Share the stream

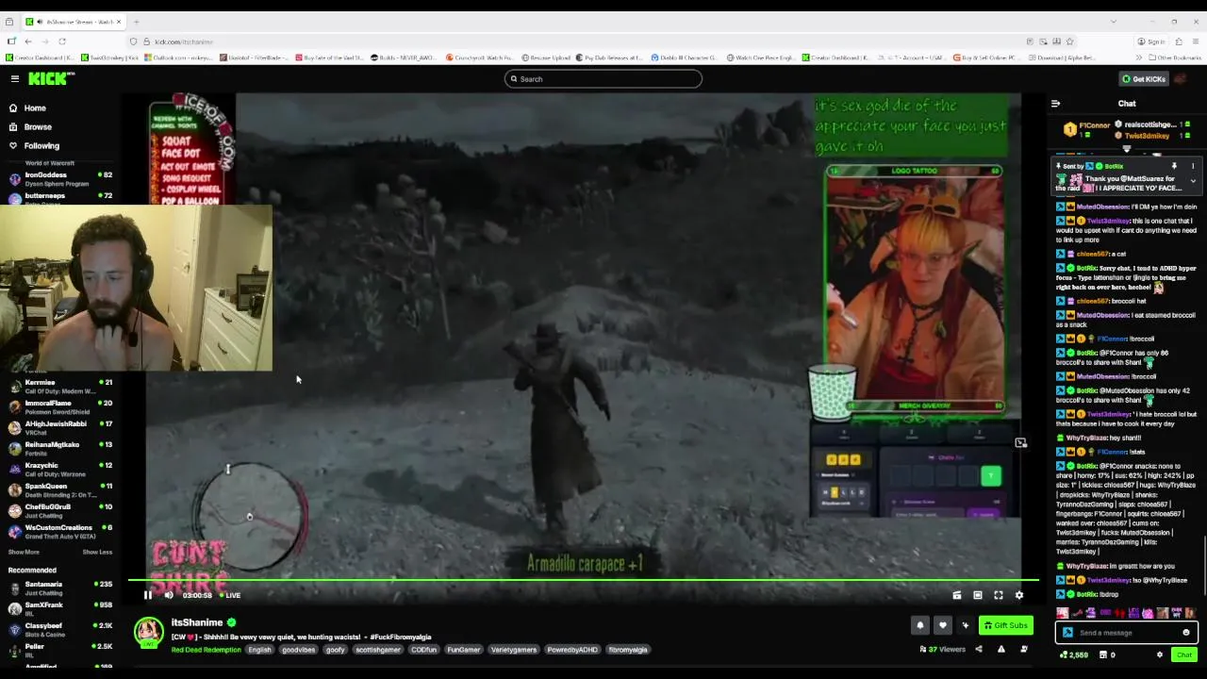(x=978, y=649)
